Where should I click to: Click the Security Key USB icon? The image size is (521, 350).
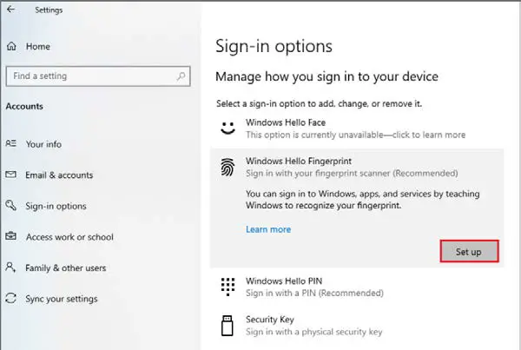click(228, 326)
